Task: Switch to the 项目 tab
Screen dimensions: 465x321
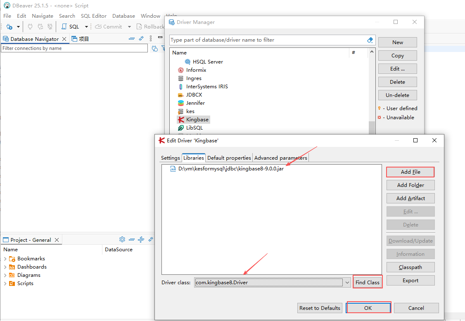Action: (80, 39)
